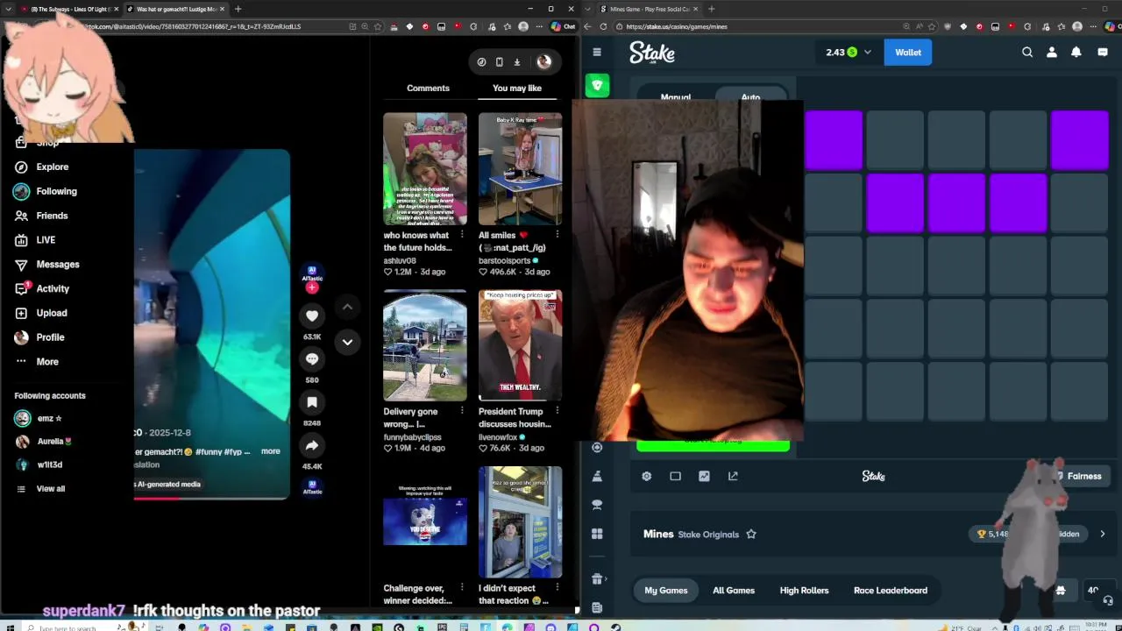Open the 'Delivery gone wrong' video thumbnail
The image size is (1122, 631).
pos(425,345)
